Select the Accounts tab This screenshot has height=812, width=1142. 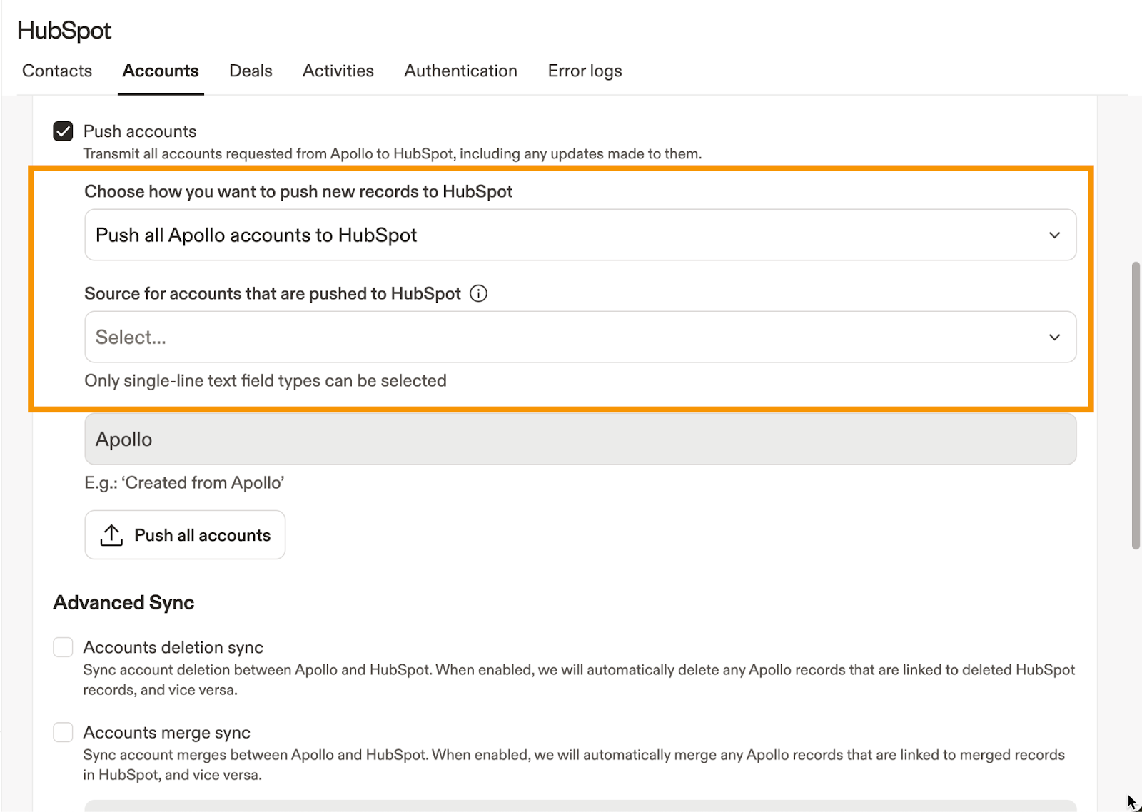tap(161, 71)
